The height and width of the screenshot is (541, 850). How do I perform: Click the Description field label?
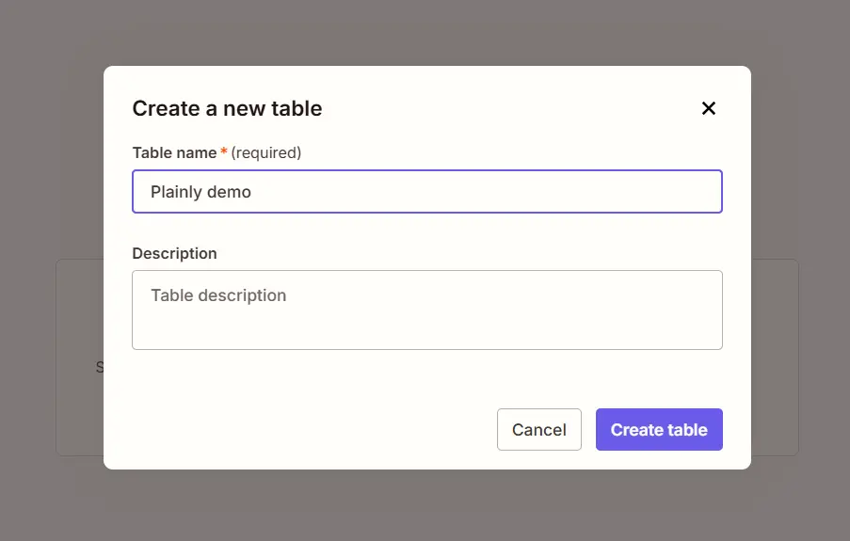click(x=174, y=254)
